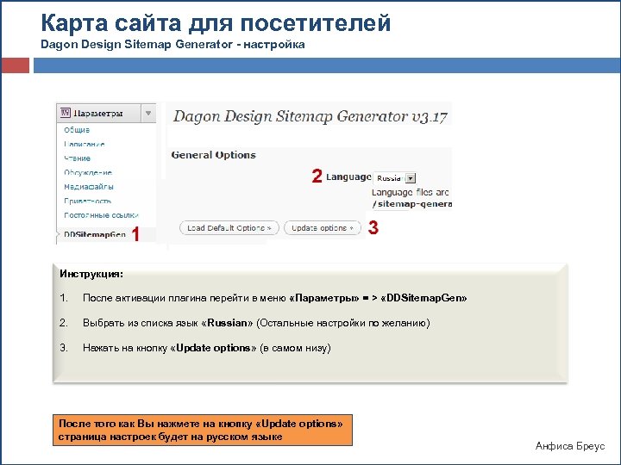Click the Load Default Options button
621x465 pixels.
pos(229,228)
